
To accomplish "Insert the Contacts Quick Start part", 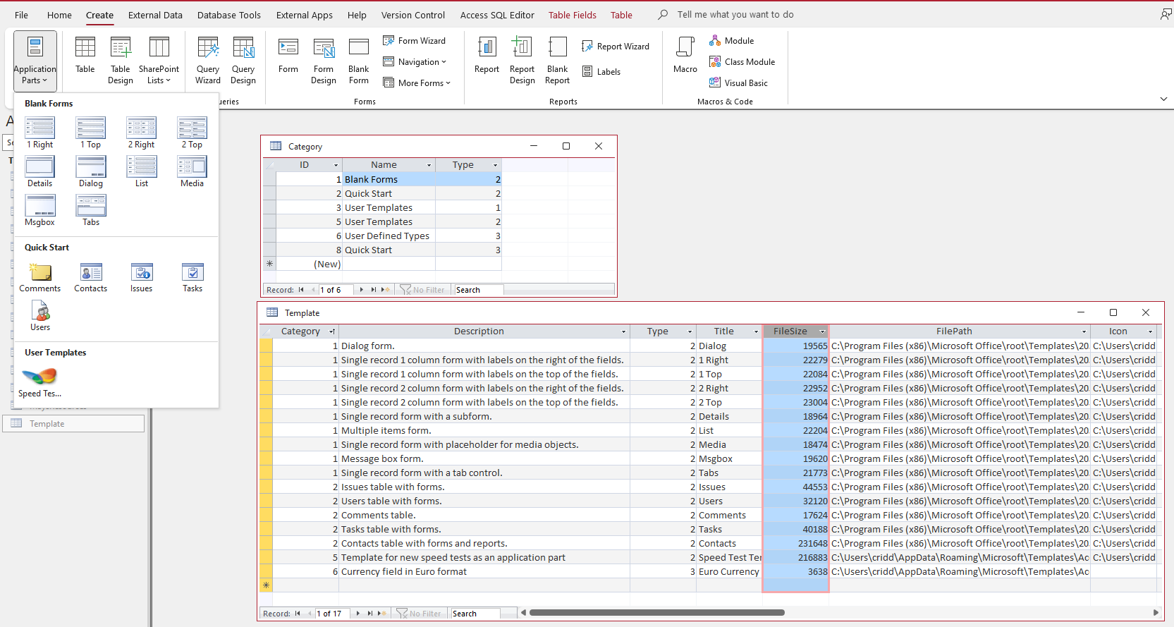I will 91,277.
